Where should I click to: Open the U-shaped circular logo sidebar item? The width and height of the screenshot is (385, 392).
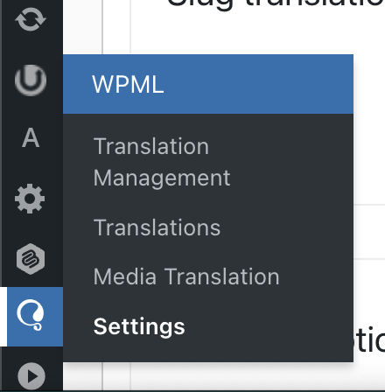31,80
